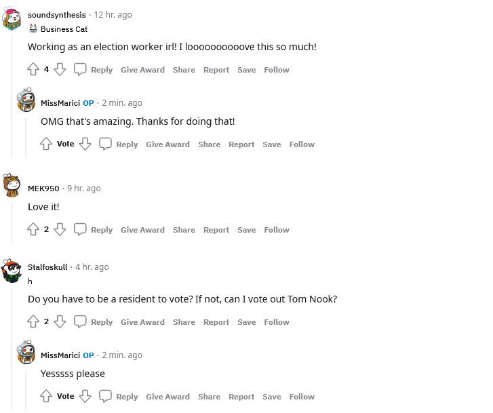Viewport: 493px width, 413px height.
Task: Save MissMarici's "Yesssss please" reply
Action: pos(272,397)
